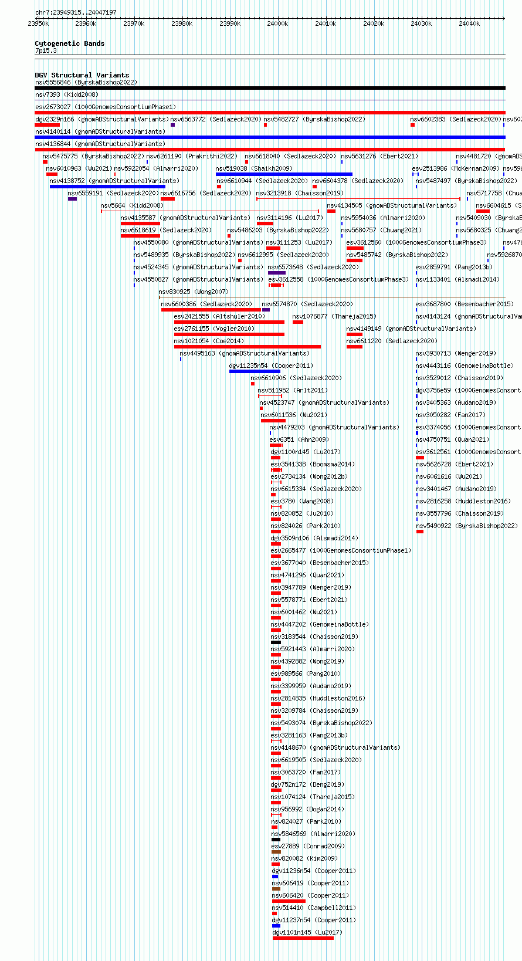Click nsv1021054 (Coe2014) label
The image size is (522, 961).
click(209, 341)
